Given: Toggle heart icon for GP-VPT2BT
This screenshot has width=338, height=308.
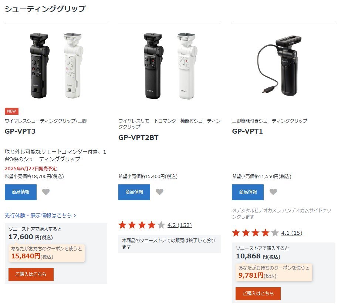Looking at the screenshot, I should [x=159, y=192].
